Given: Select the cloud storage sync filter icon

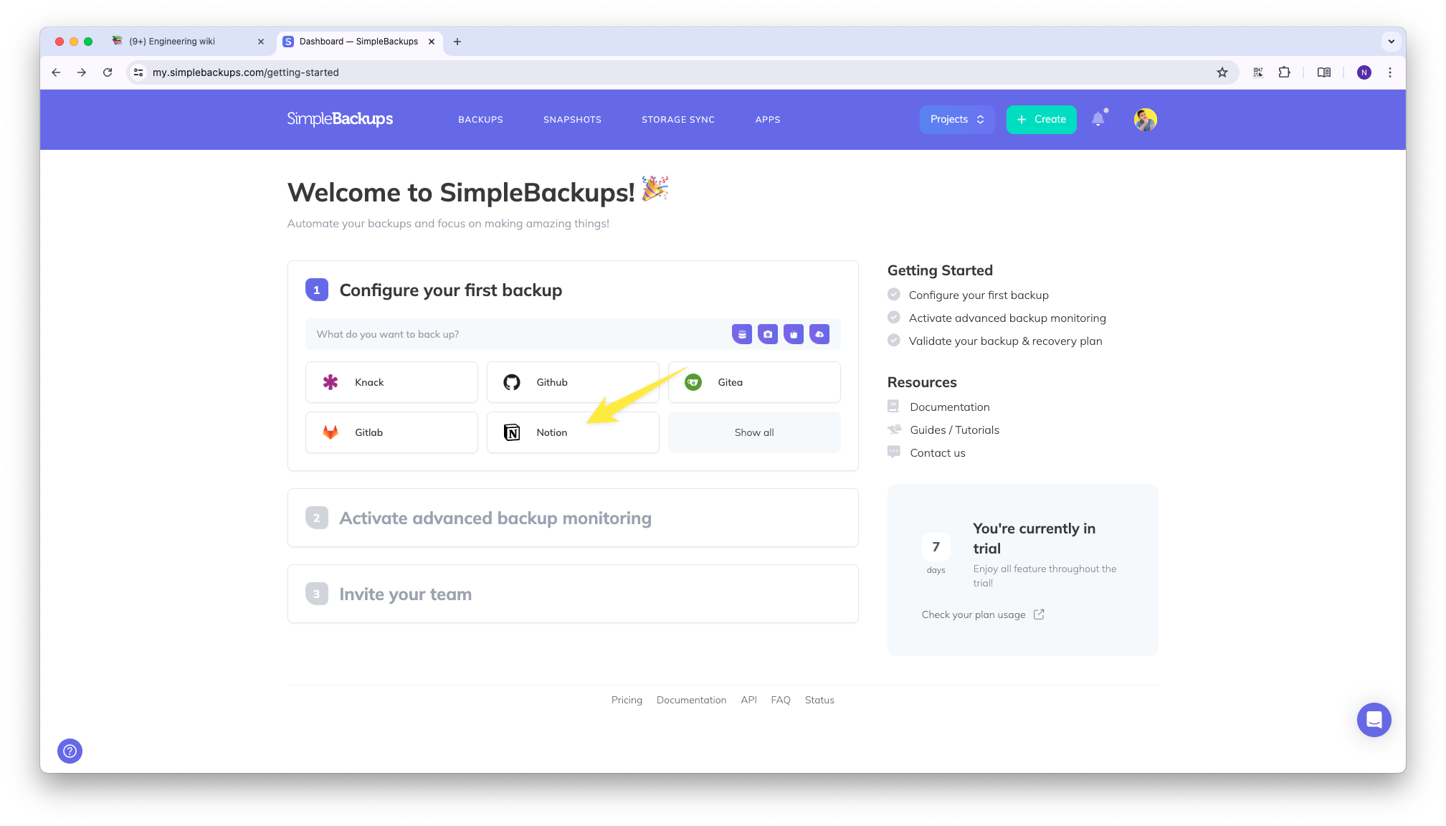Looking at the screenshot, I should (819, 333).
